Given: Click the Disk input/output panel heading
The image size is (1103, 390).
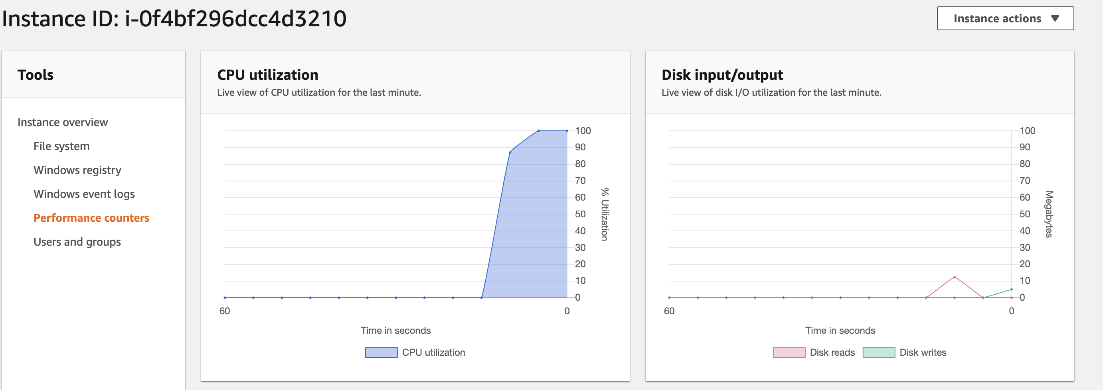Looking at the screenshot, I should [x=722, y=75].
